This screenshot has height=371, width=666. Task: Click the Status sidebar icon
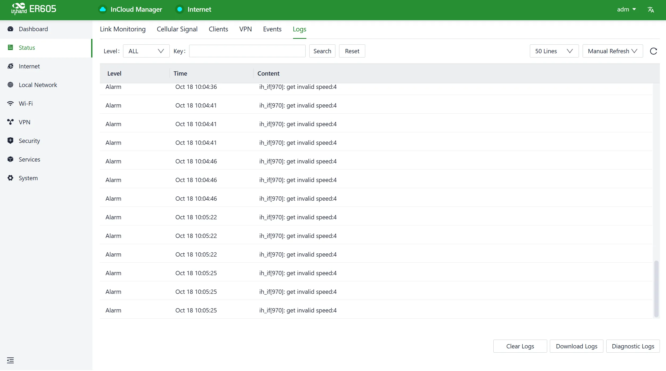tap(10, 48)
